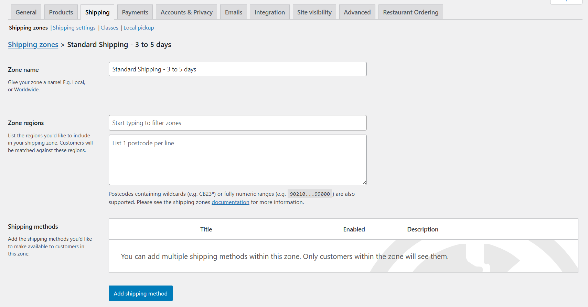
Task: Click the zone regions filter field
Action: 237,123
